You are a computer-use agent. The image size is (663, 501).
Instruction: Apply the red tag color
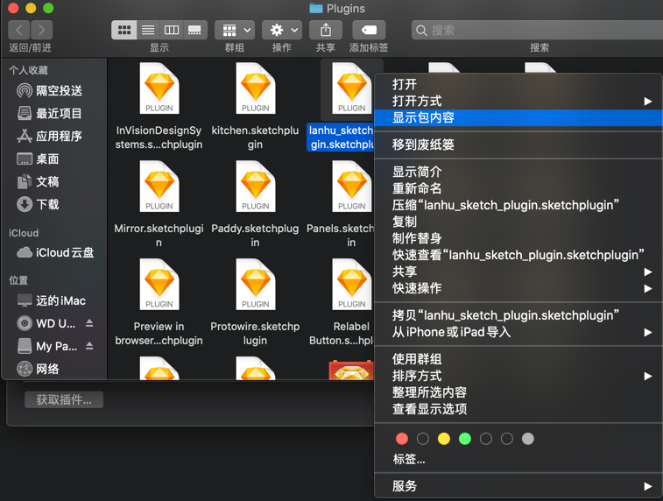tap(402, 439)
